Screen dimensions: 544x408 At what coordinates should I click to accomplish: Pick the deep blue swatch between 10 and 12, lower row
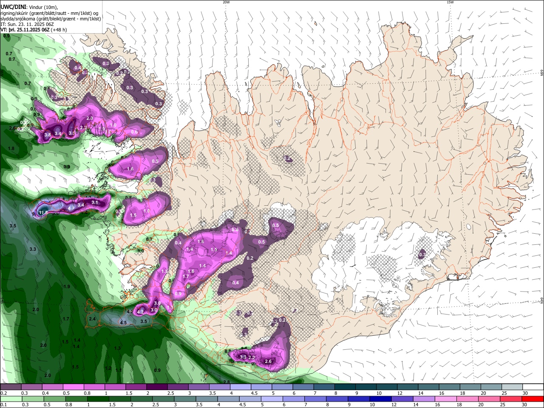point(380,399)
